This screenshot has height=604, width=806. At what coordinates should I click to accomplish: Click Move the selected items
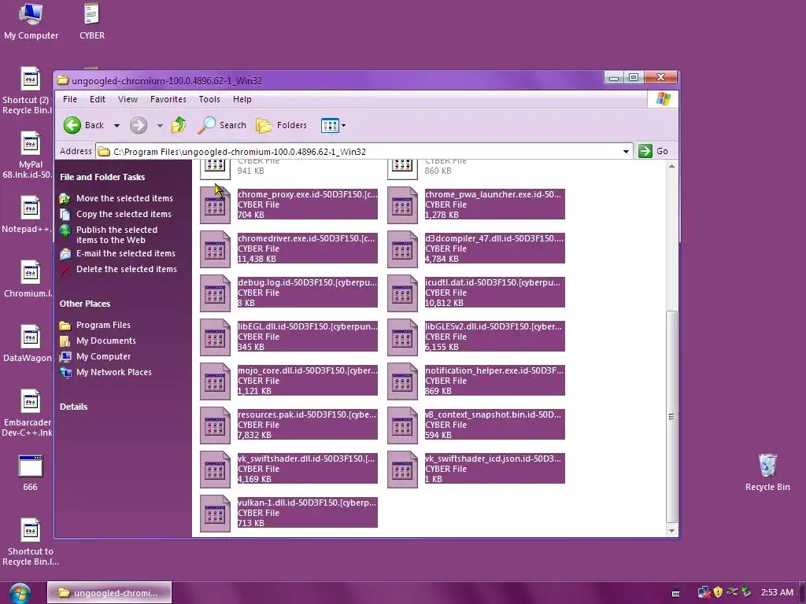click(x=124, y=198)
